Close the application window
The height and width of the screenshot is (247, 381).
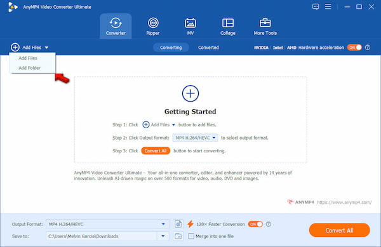coord(371,7)
